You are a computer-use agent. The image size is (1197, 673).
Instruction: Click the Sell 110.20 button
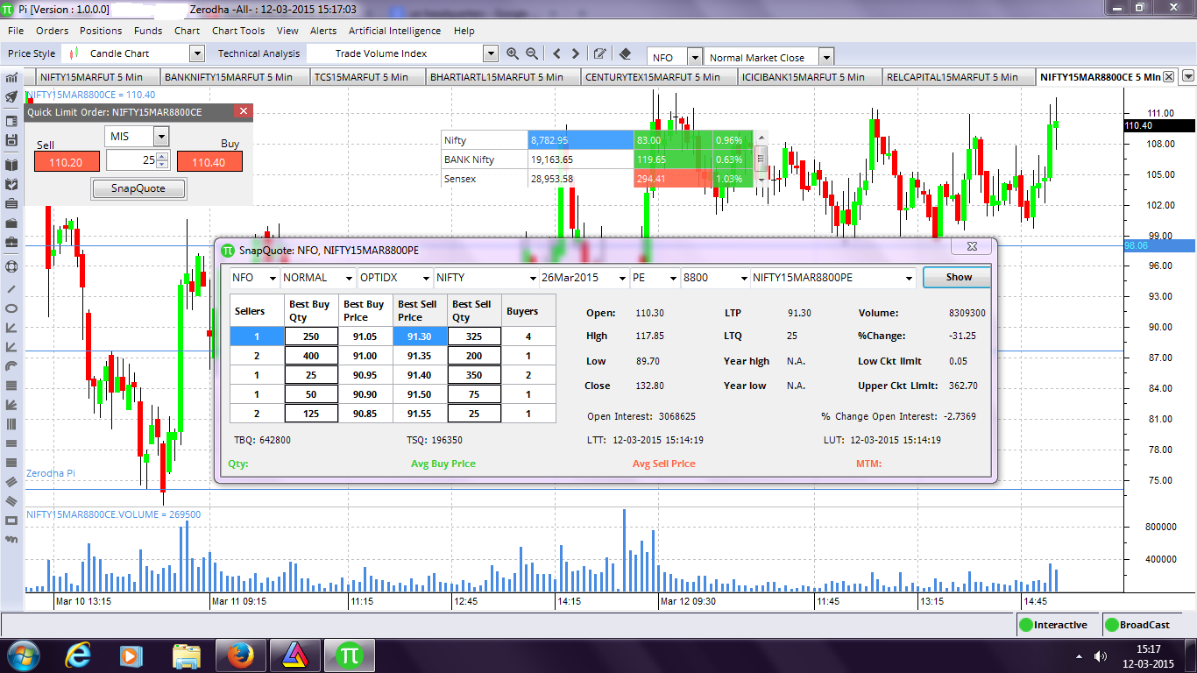coord(67,162)
